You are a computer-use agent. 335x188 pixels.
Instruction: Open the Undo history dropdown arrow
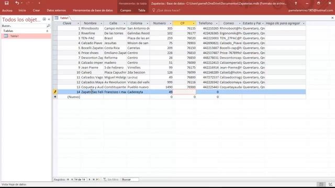[x=22, y=3]
